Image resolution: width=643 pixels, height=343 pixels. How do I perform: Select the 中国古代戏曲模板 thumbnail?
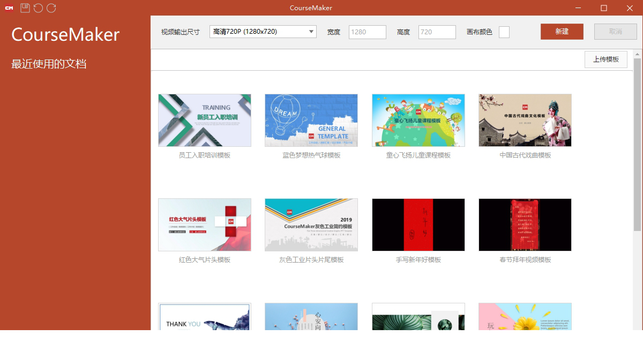[x=525, y=120]
